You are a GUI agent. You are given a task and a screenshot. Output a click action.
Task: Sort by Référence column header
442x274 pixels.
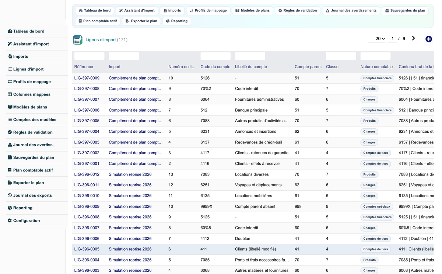pyautogui.click(x=84, y=67)
